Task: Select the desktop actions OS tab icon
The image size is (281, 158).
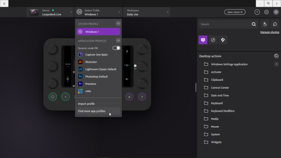Action: [x=203, y=40]
